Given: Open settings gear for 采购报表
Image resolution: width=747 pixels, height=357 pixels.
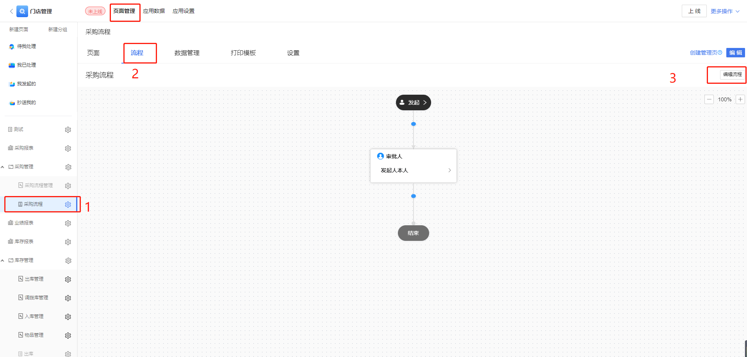Looking at the screenshot, I should point(68,148).
